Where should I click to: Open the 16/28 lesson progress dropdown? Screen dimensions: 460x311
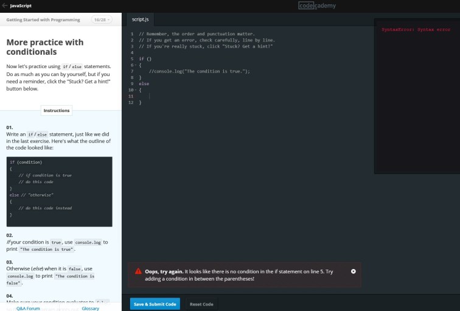pos(102,19)
